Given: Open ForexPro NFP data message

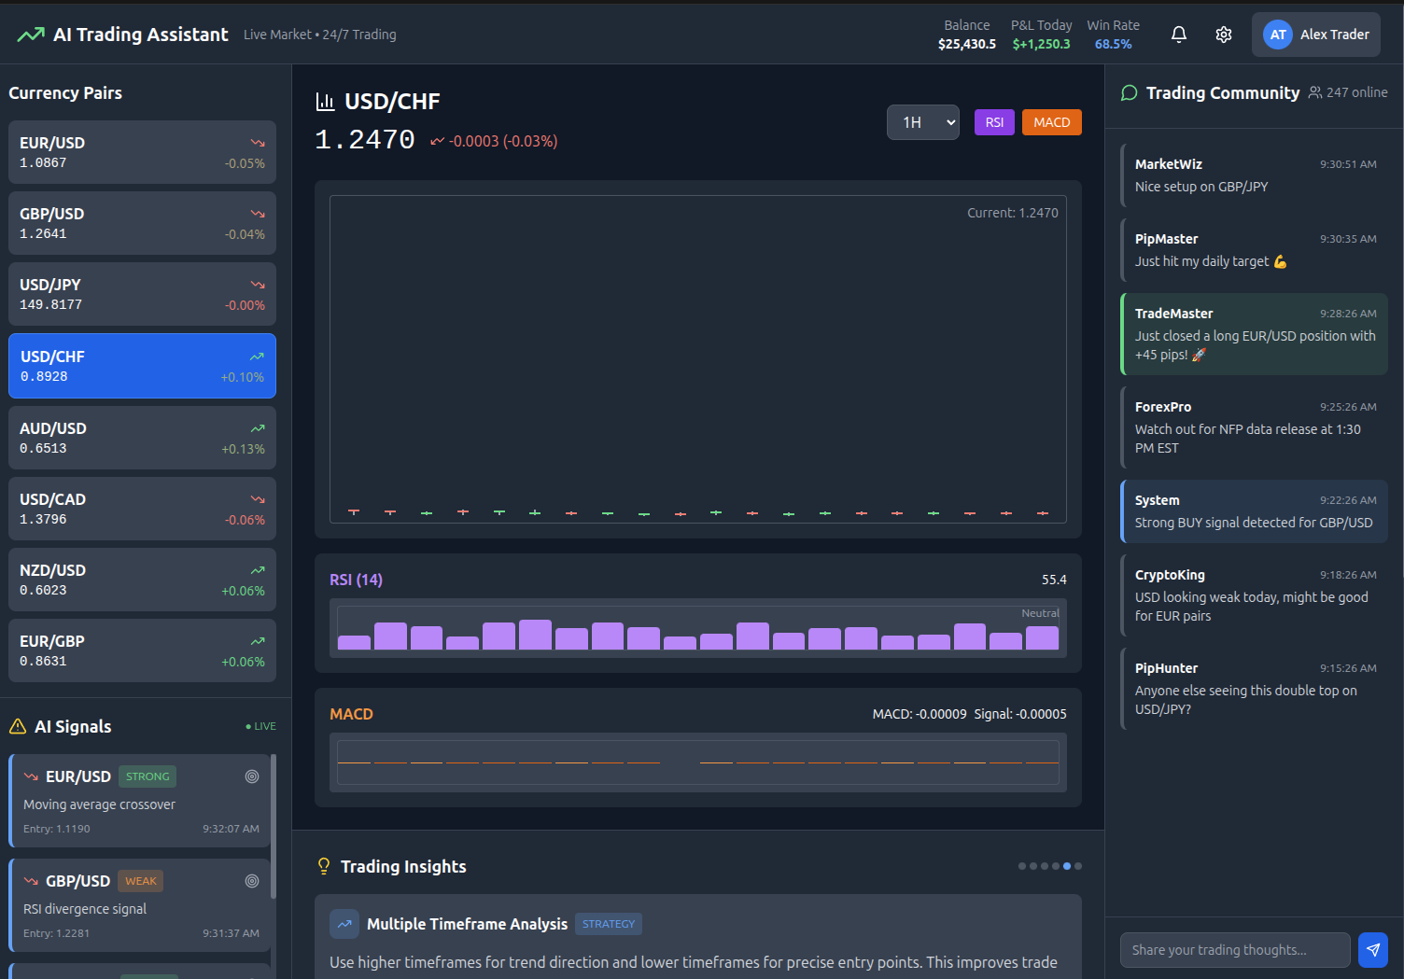Looking at the screenshot, I should (x=1254, y=427).
